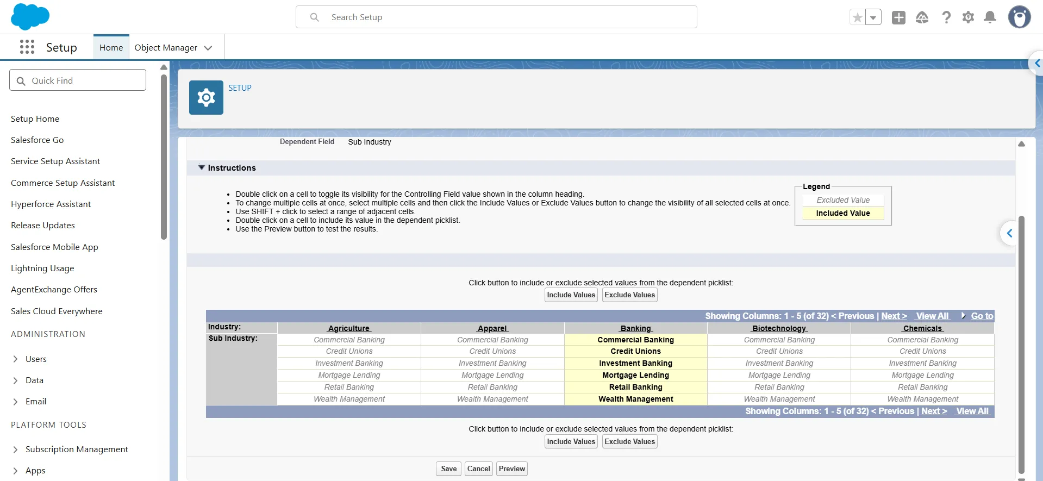Select Commercial Banking cell under Banking
The height and width of the screenshot is (481, 1043).
pyautogui.click(x=636, y=340)
